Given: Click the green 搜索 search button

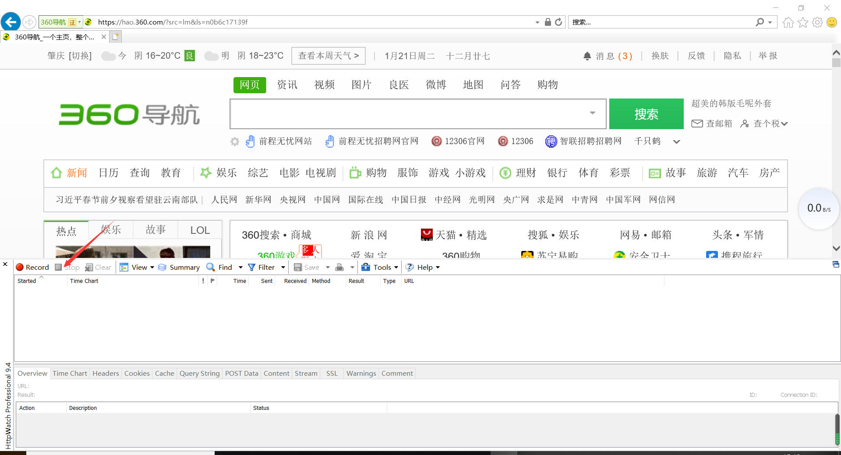Looking at the screenshot, I should pos(646,114).
